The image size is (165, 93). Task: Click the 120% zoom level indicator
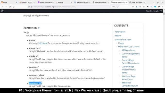click(x=113, y=7)
